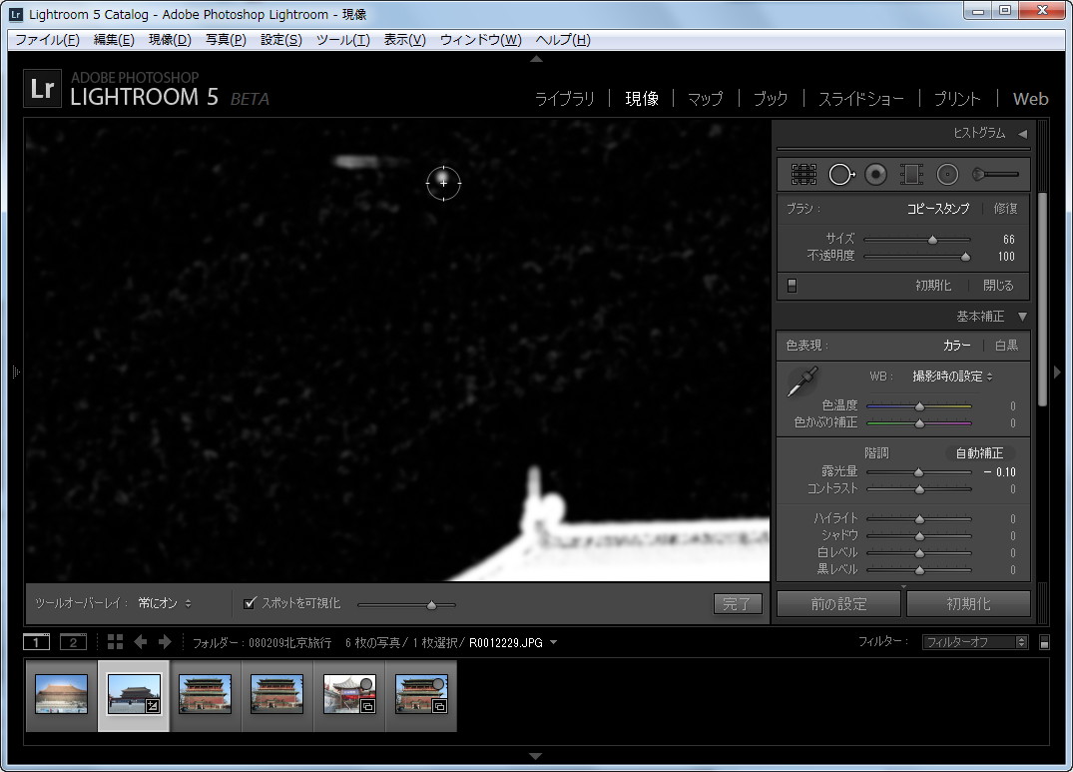Click 初期化 in the spot removal panel

click(933, 286)
